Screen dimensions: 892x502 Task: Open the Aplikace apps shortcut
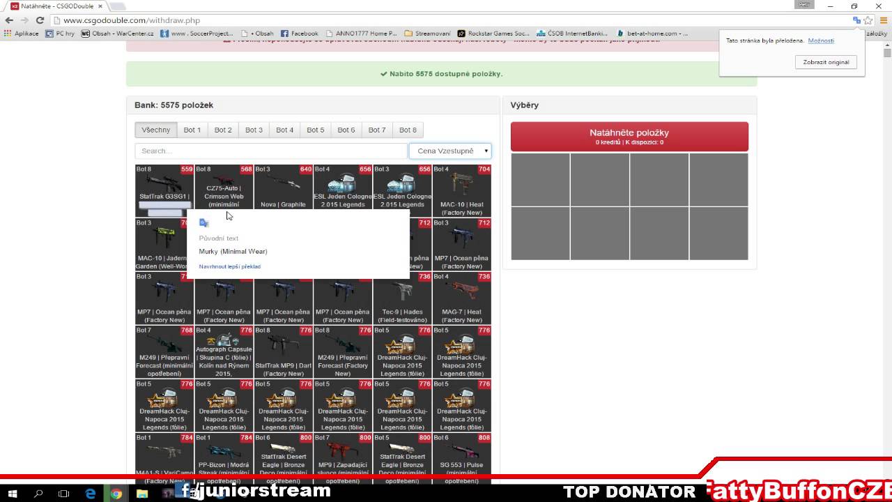pyautogui.click(x=22, y=33)
